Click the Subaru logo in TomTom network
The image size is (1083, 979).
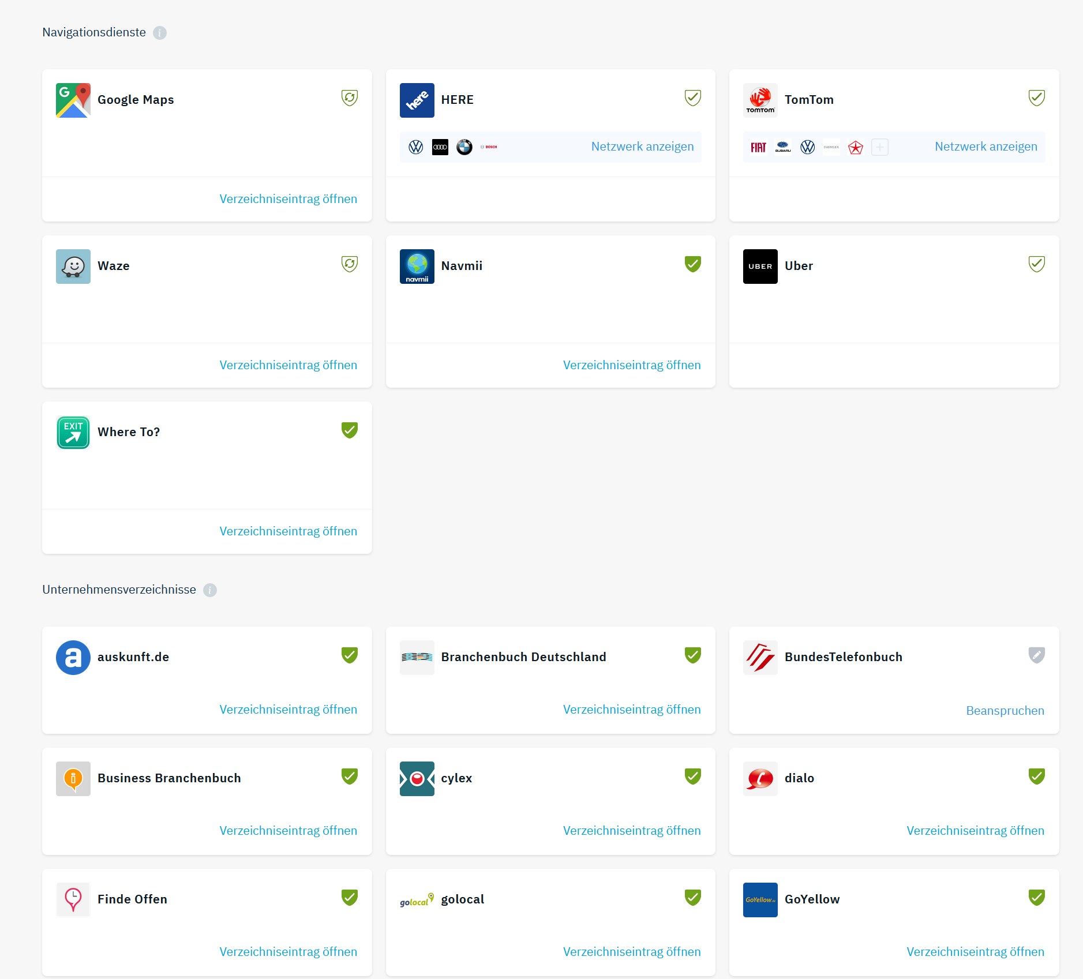(x=783, y=147)
